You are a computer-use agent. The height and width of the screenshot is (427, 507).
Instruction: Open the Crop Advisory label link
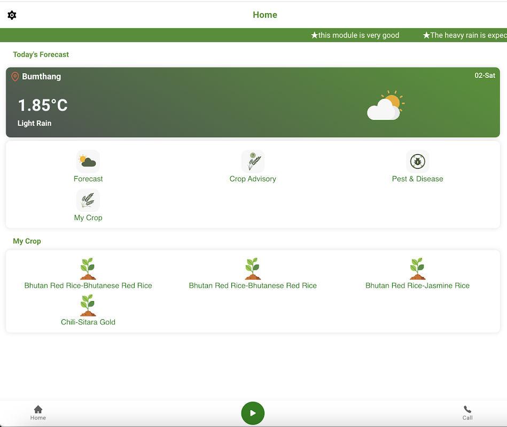[x=253, y=179]
